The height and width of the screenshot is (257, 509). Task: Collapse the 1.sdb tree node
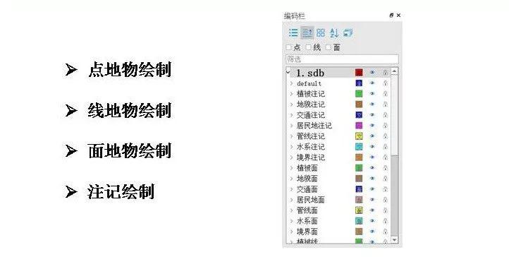tap(288, 72)
